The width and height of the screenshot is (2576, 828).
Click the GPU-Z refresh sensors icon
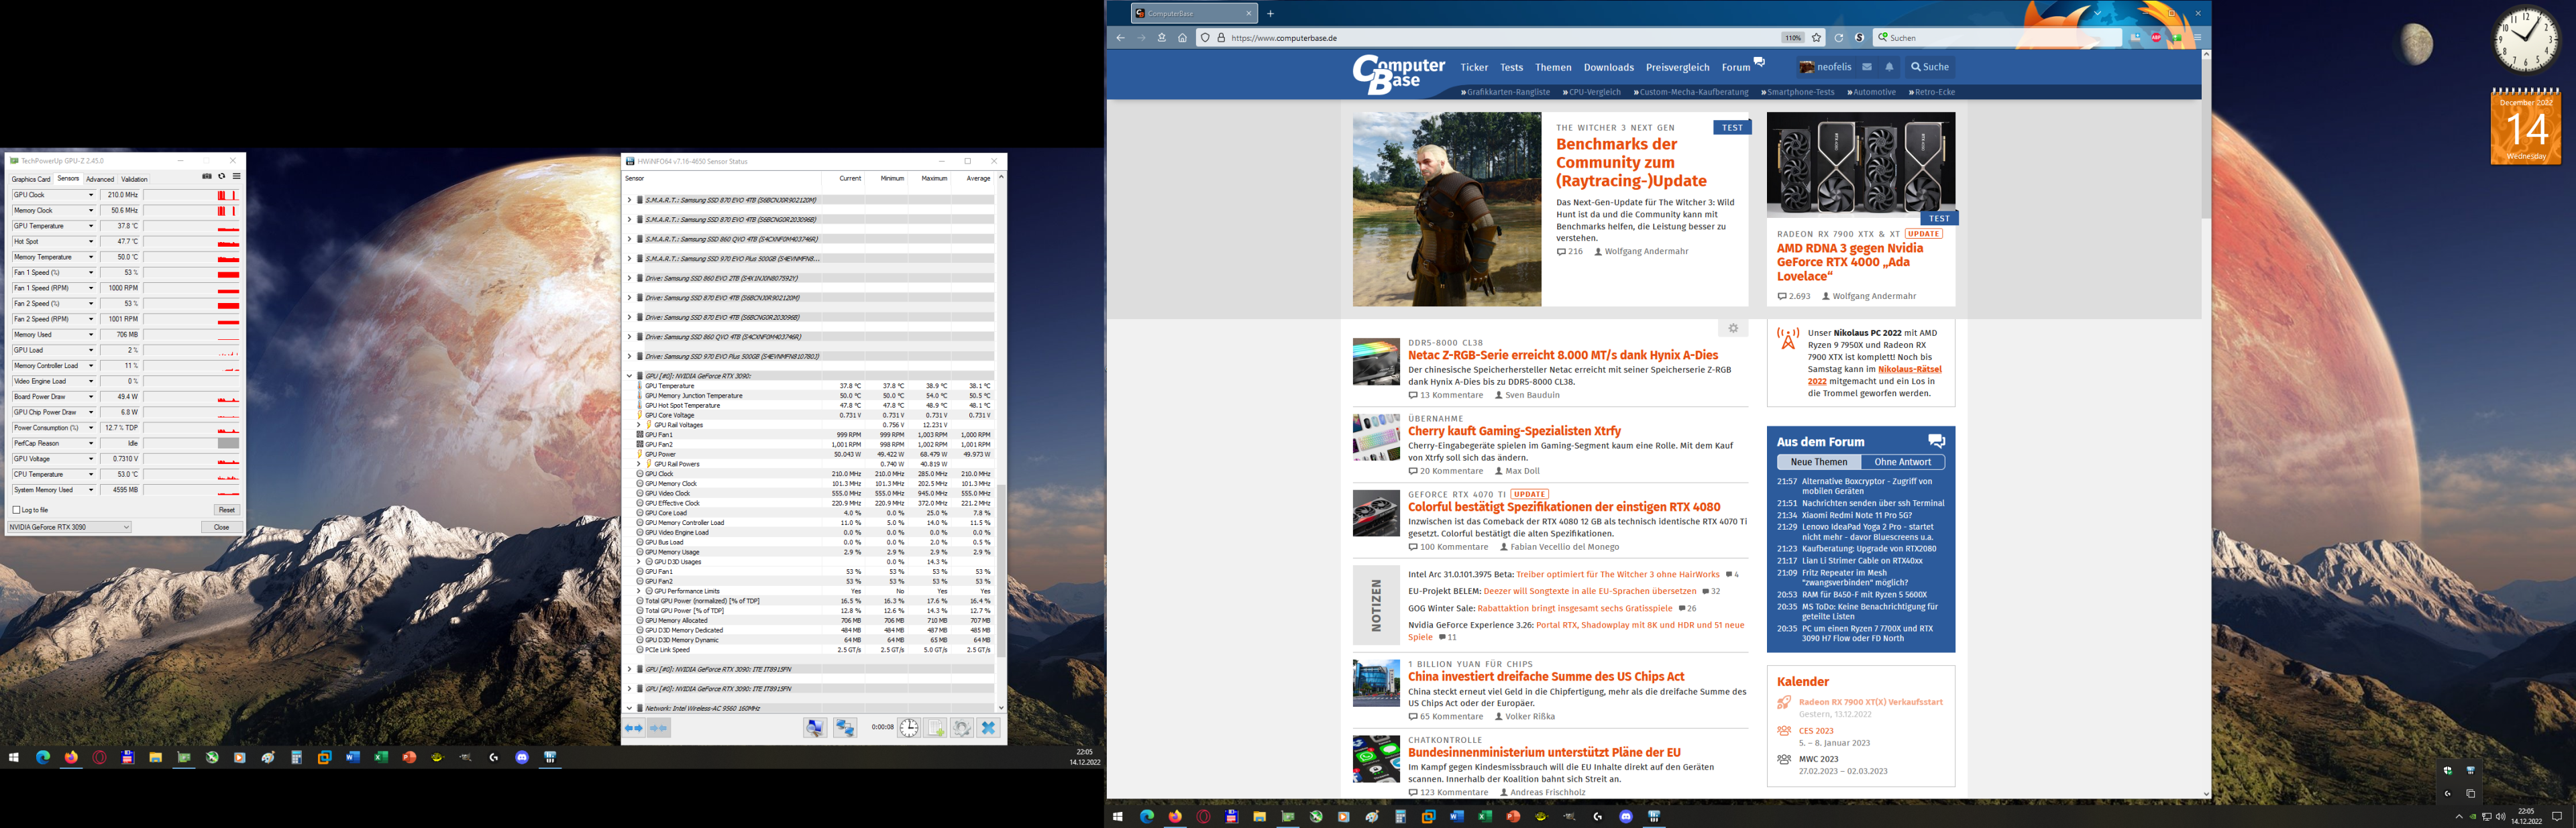(x=222, y=176)
